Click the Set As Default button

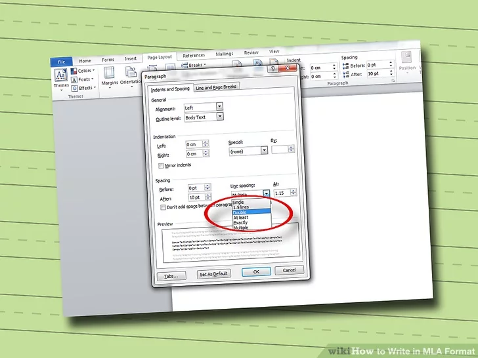[214, 275]
